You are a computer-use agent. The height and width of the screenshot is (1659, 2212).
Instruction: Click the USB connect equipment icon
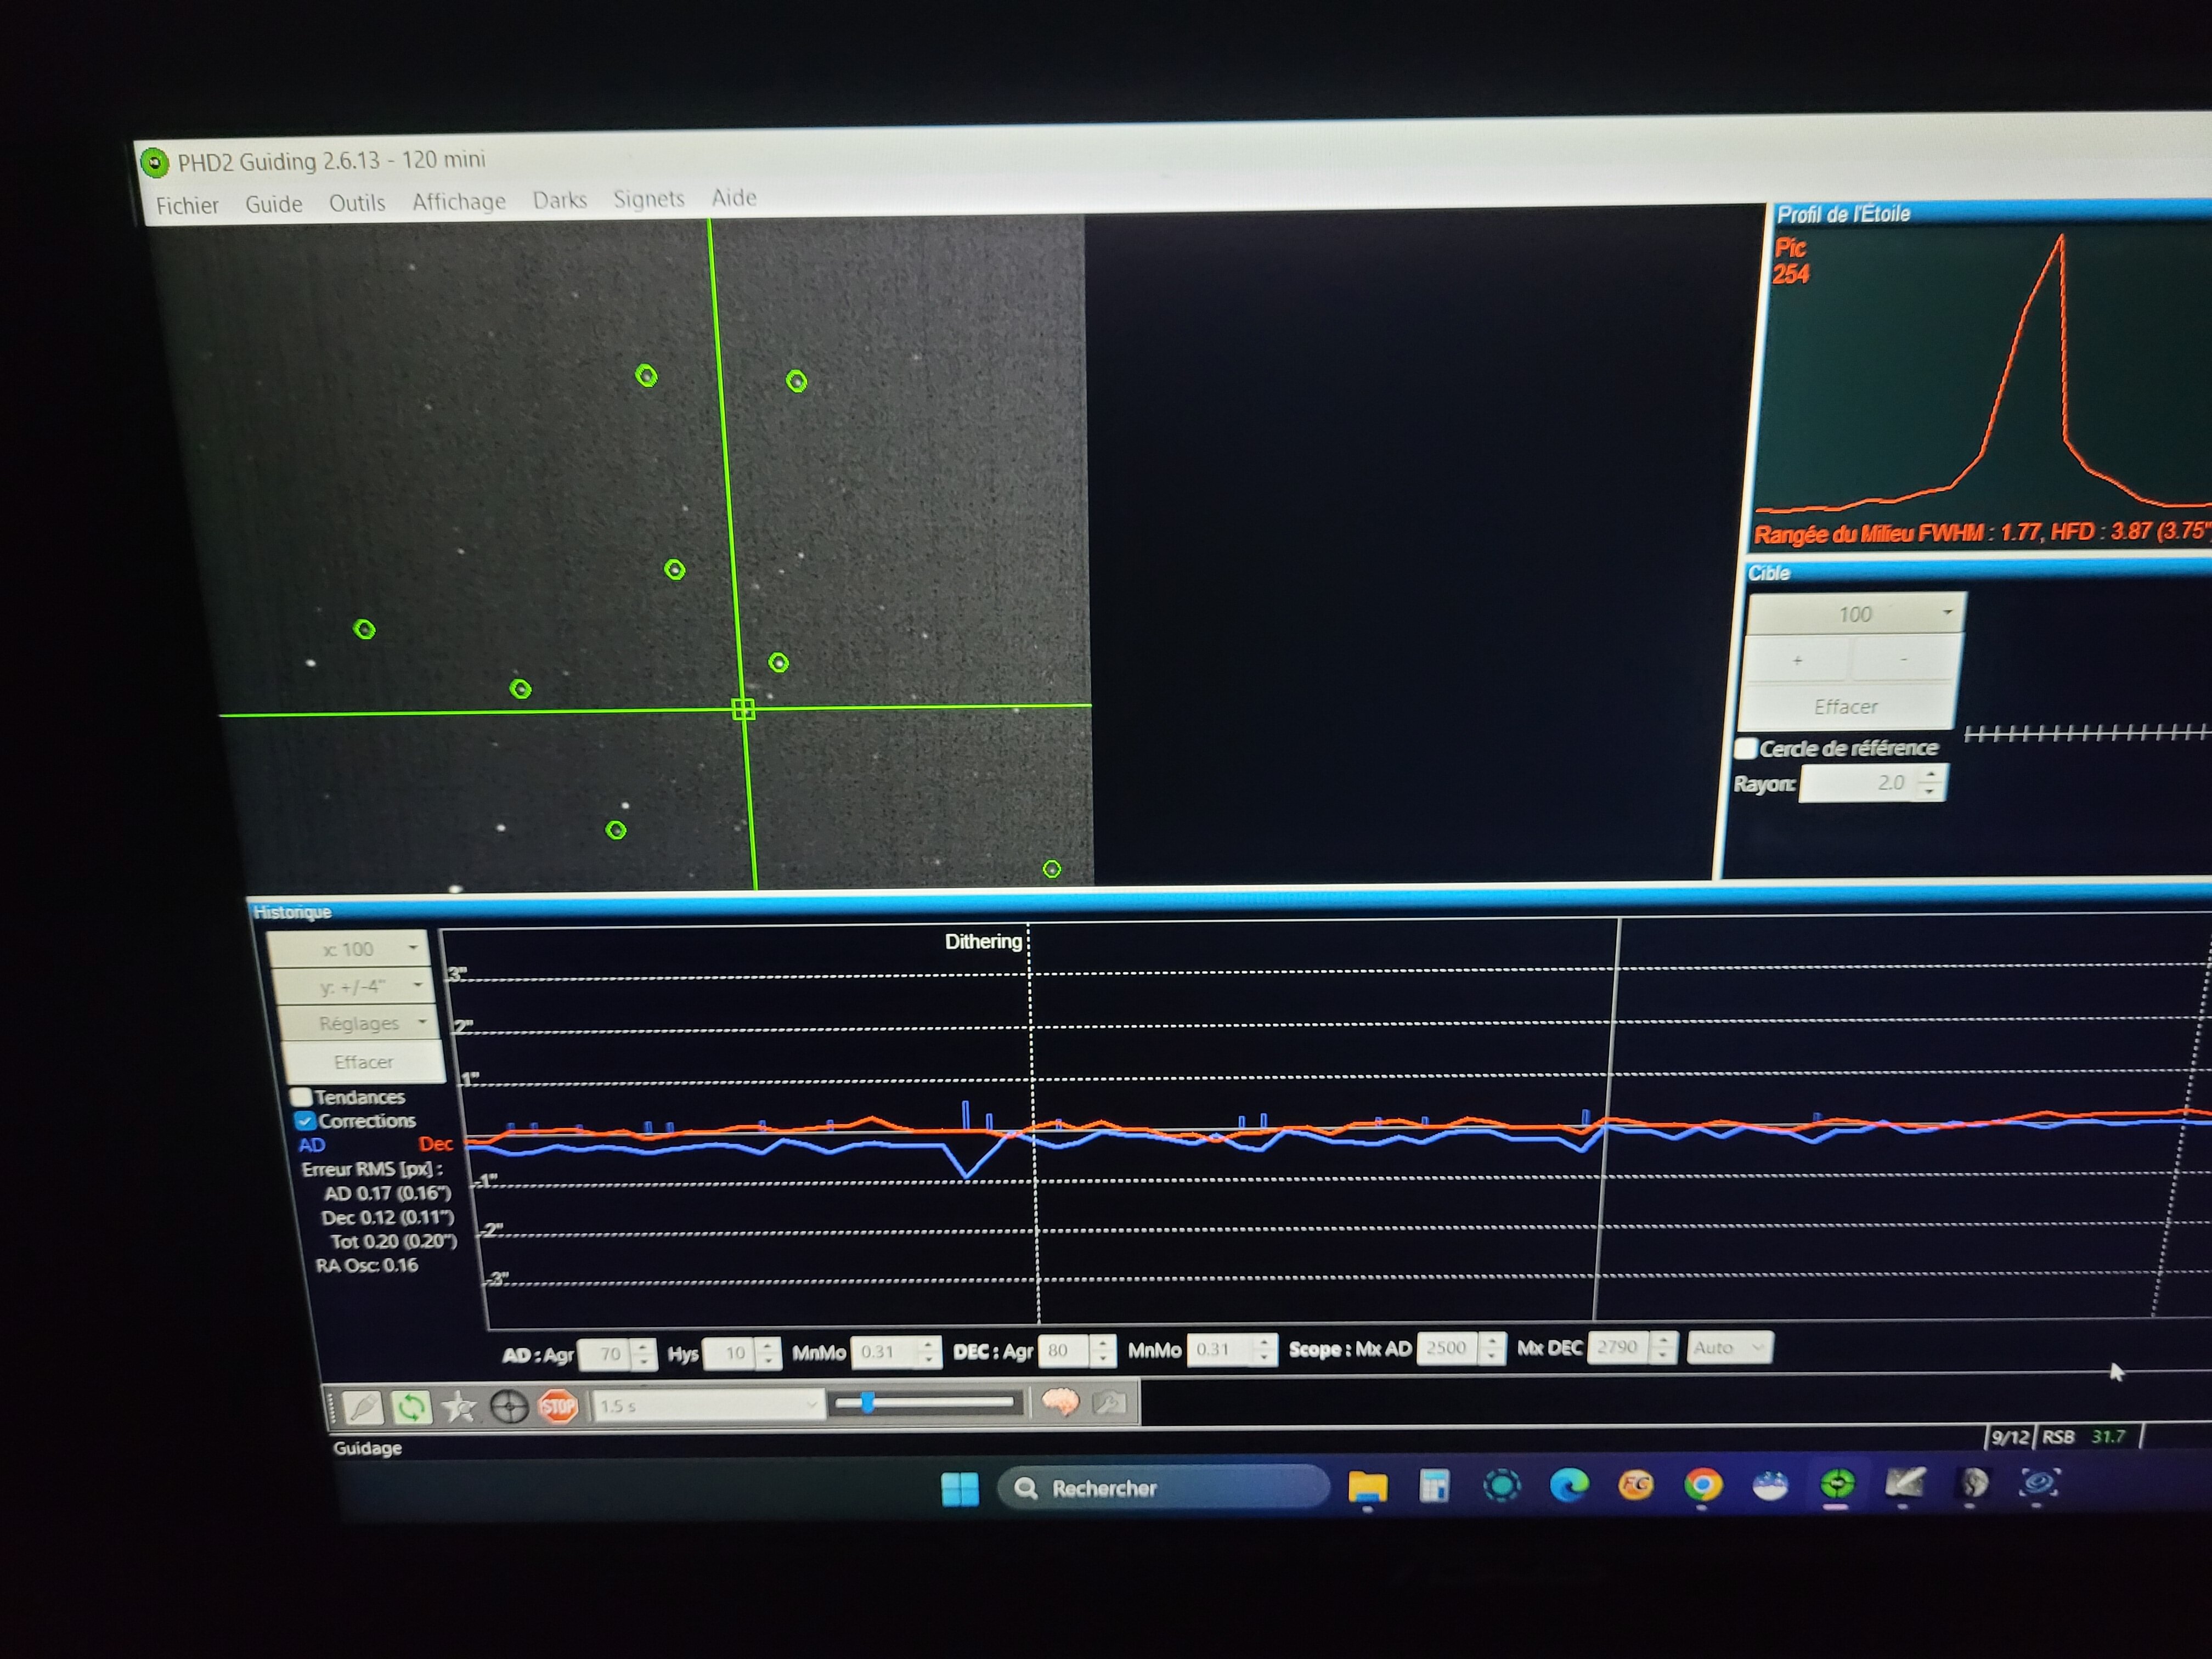pyautogui.click(x=362, y=1408)
